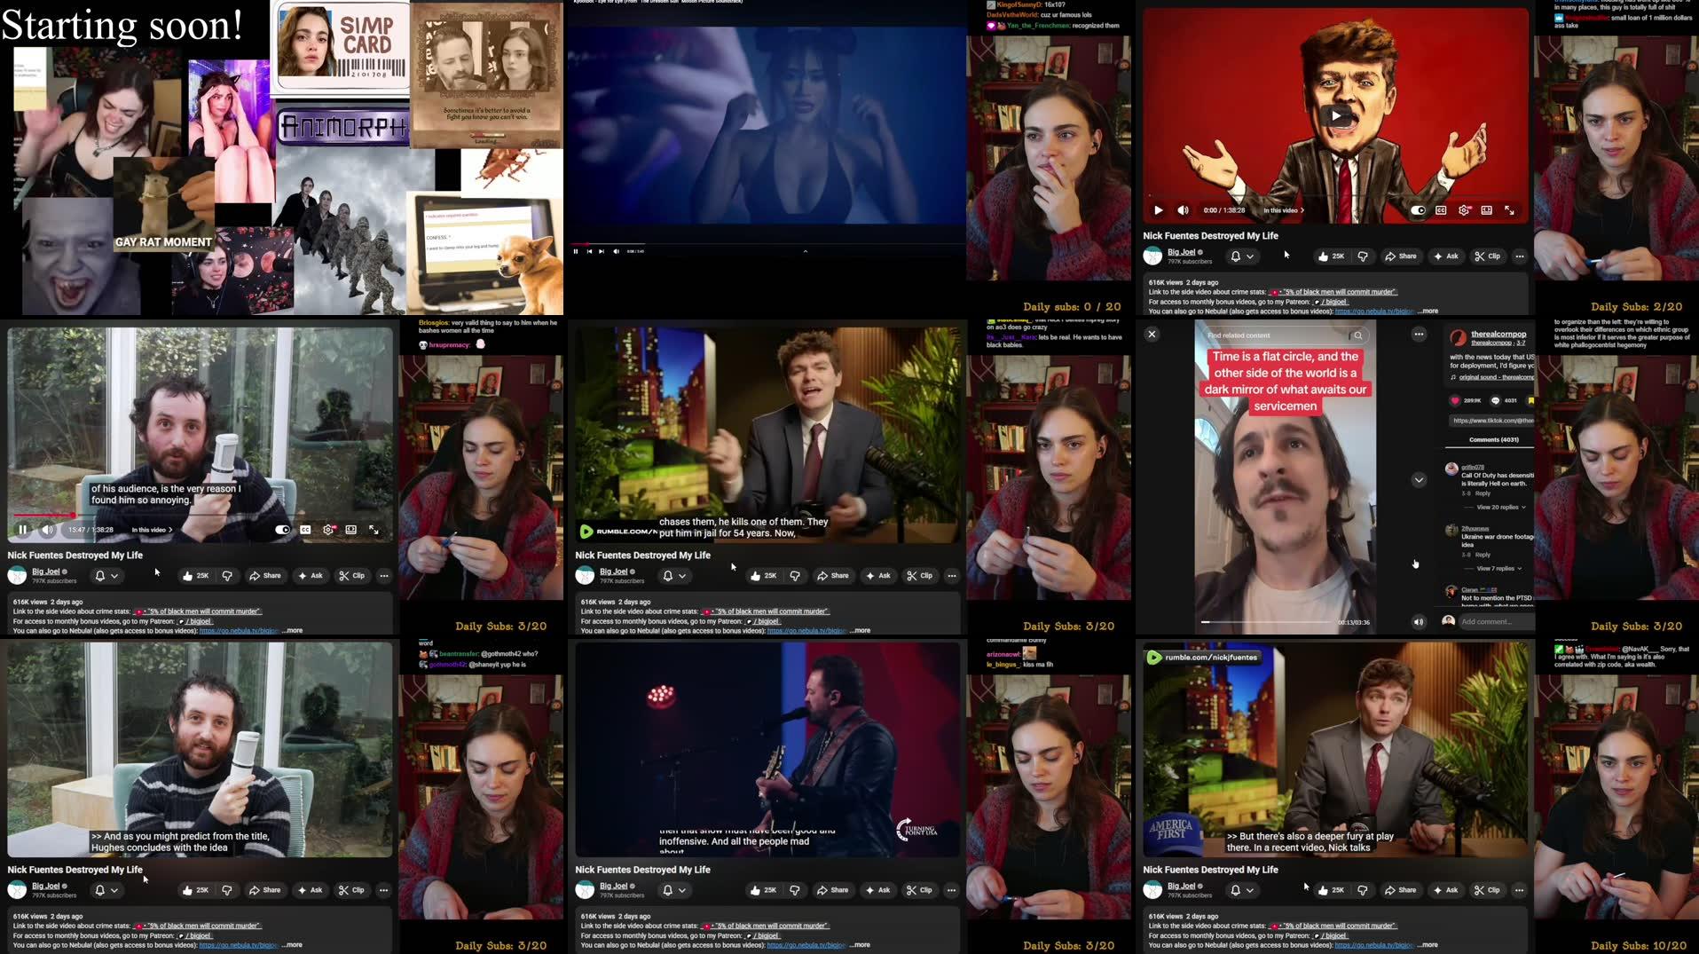Mute the YouTube player volume
Image resolution: width=1699 pixels, height=954 pixels.
click(47, 529)
